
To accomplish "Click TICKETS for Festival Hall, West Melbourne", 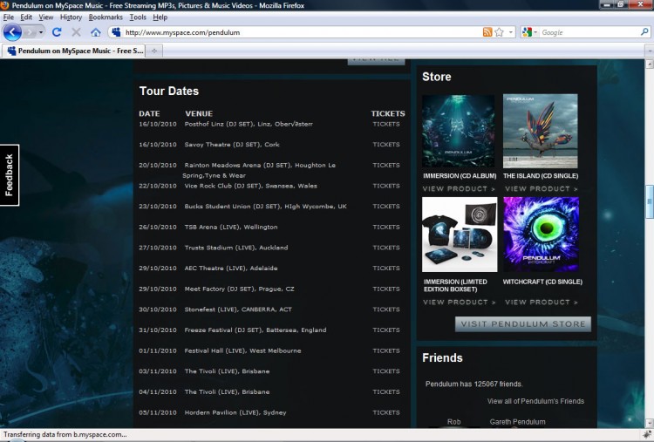I will click(x=386, y=350).
